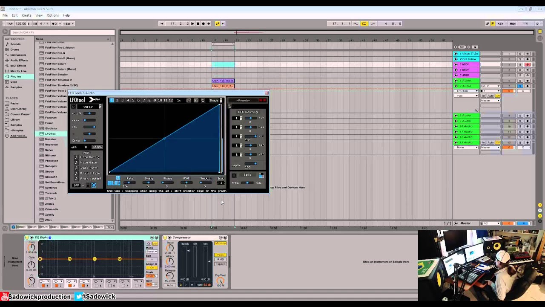
Task: Toggle the Compressor Auto release button
Action: click(x=170, y=285)
